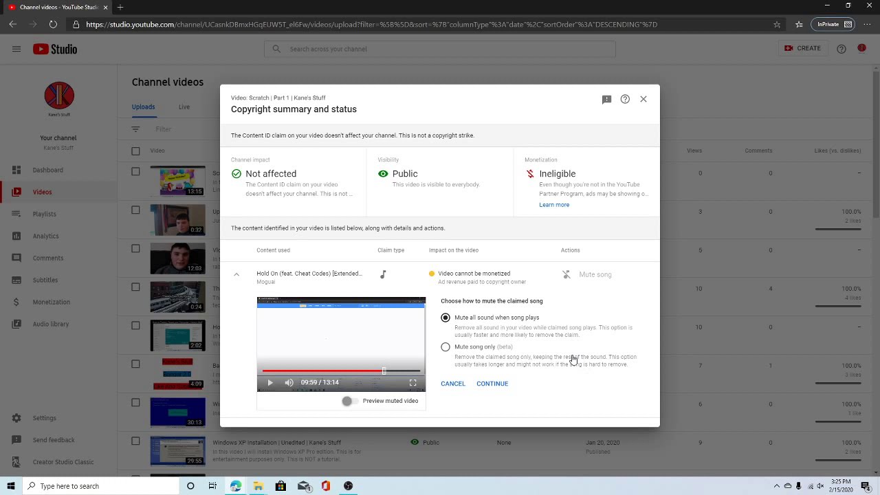Enter fullscreen in preview player

(x=413, y=382)
